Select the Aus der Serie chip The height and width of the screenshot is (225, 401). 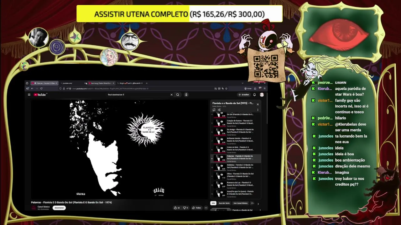(224, 203)
